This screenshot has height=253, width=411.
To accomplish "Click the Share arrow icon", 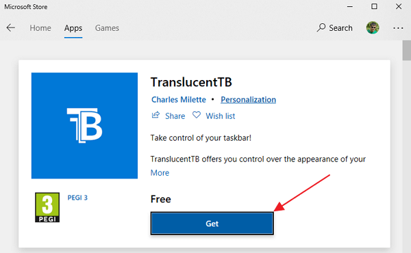I will 155,115.
